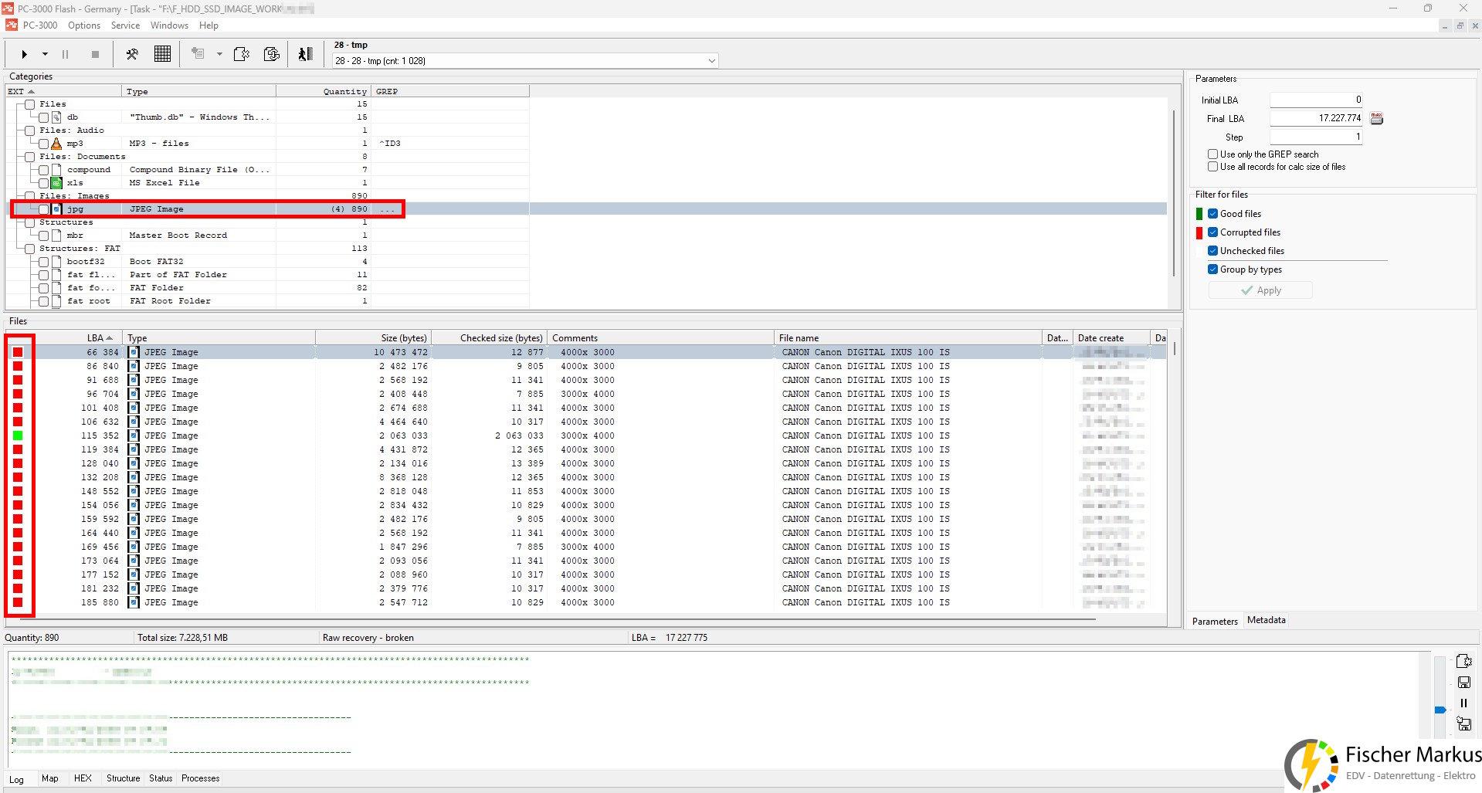1482x793 pixels.
Task: Uncheck the Good files filter
Action: 1212,214
